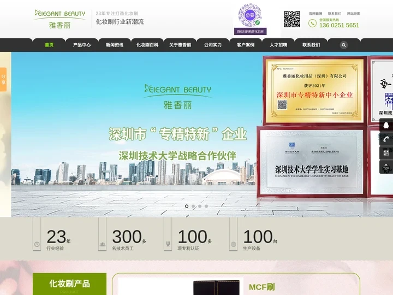Viewport: 393px width, 295px height.
Task: Open the 关于雅香丽 menu item
Action: tap(180, 45)
